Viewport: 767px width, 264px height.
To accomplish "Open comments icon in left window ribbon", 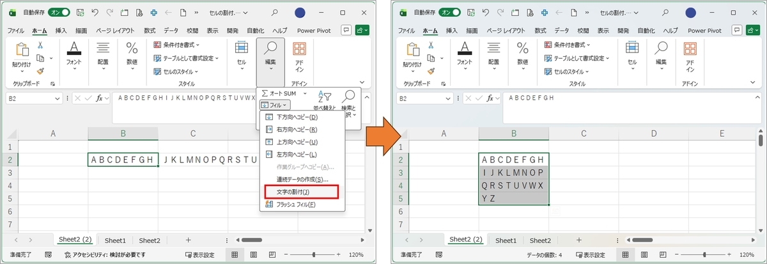I will (346, 30).
